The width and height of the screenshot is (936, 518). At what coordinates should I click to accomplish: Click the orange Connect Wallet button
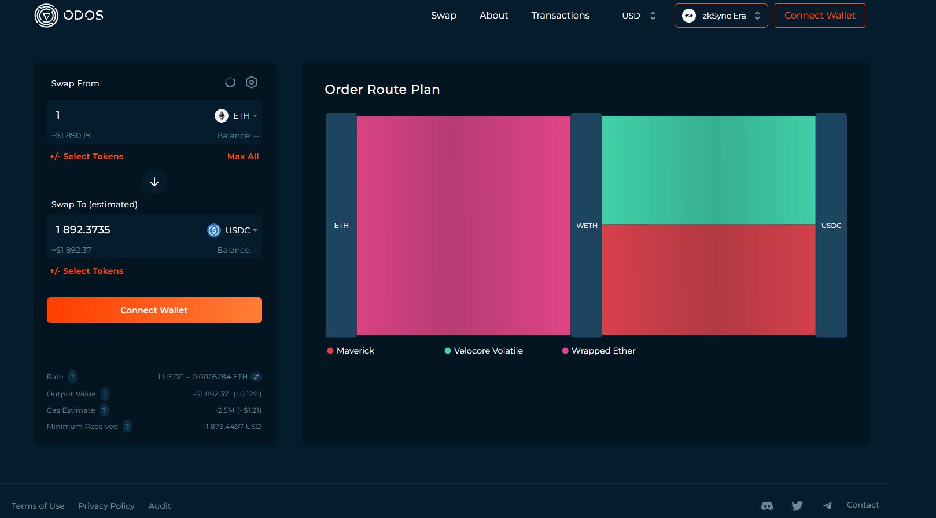tap(154, 310)
